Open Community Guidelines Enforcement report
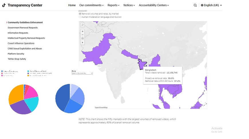Screen dimensions: 249x139 [x=25, y=22]
